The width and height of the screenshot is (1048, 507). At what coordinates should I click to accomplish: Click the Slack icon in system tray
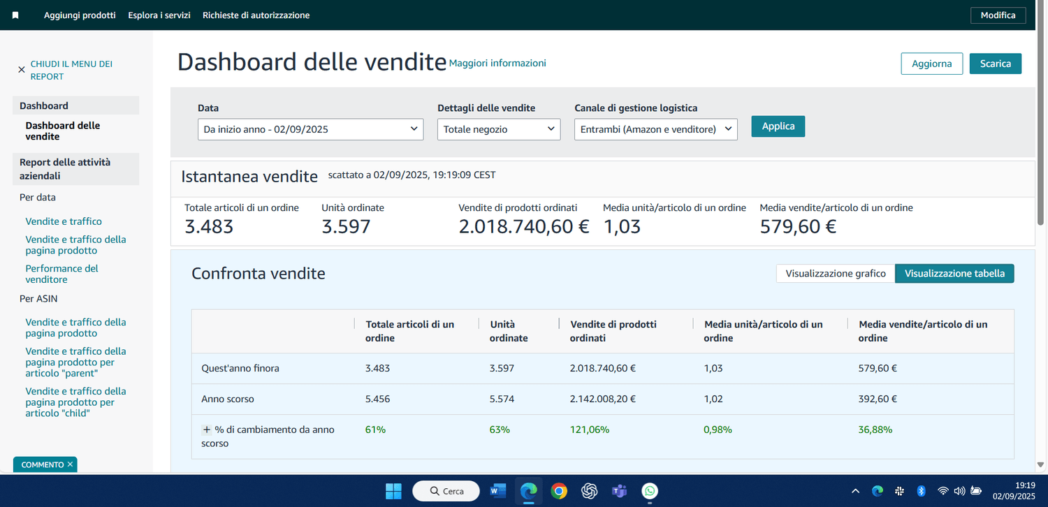[900, 491]
